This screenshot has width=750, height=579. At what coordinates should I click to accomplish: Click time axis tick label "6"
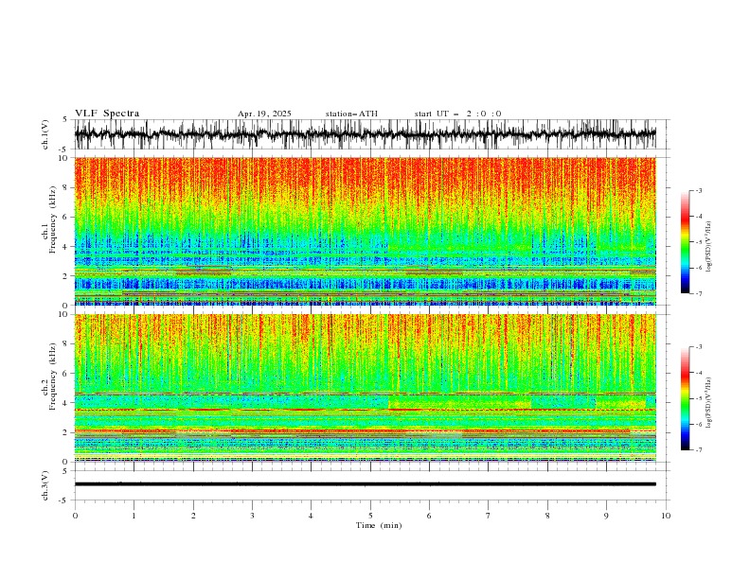[429, 516]
